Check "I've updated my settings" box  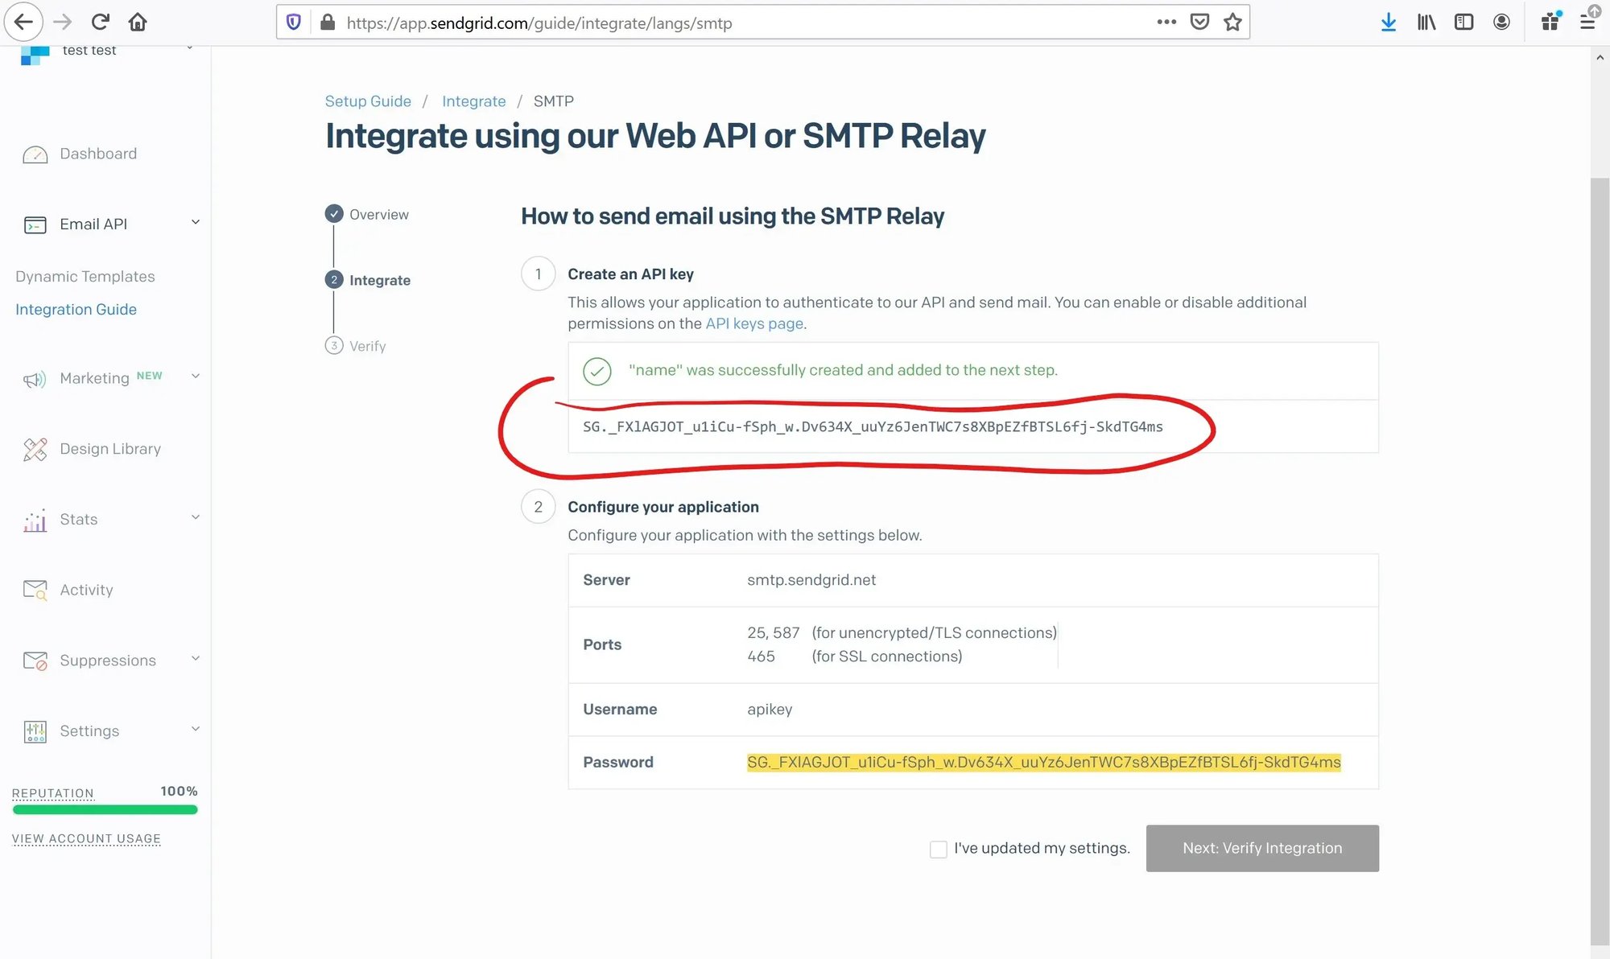point(938,849)
